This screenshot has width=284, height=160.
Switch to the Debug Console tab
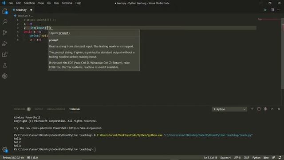coord(56,109)
